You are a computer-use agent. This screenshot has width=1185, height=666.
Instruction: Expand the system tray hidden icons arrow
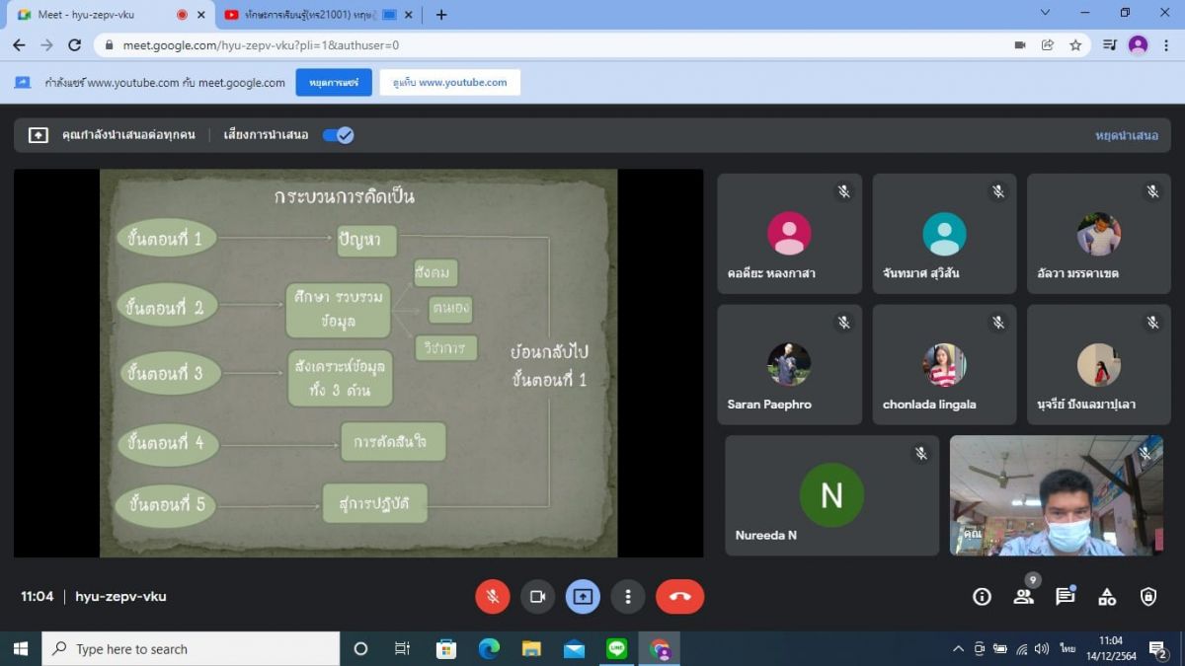pos(957,648)
